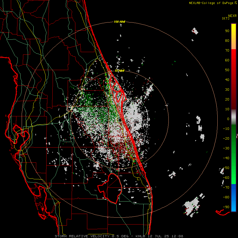Click the 0 value on velocity scale

coord(228,119)
